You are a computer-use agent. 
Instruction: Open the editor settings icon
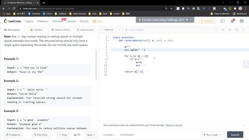[237, 30]
